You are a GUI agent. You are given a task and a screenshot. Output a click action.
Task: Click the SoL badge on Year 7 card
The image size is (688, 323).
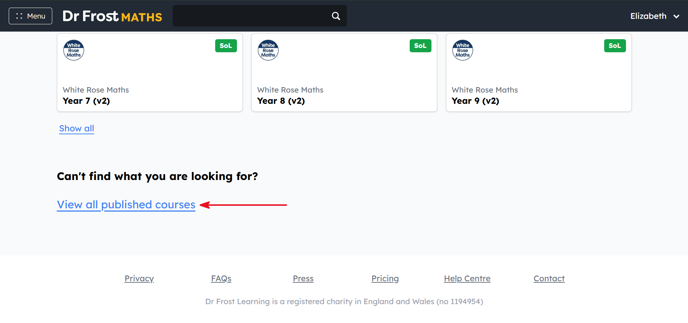click(226, 46)
